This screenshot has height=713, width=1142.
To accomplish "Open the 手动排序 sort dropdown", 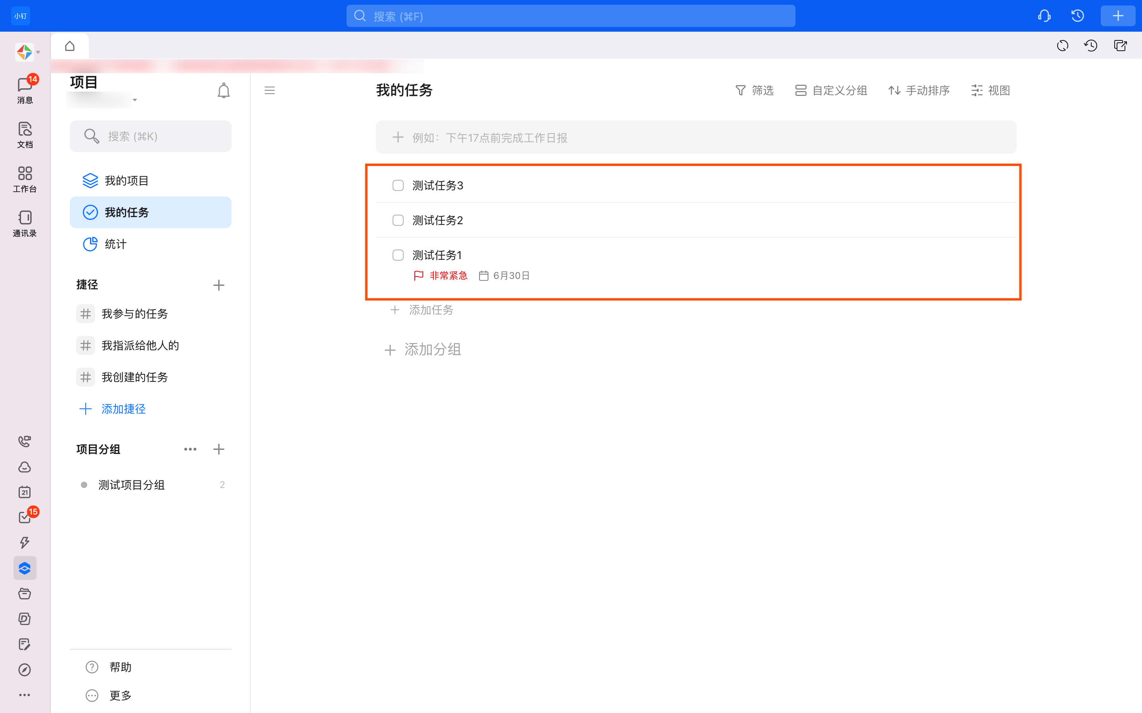I will click(919, 90).
